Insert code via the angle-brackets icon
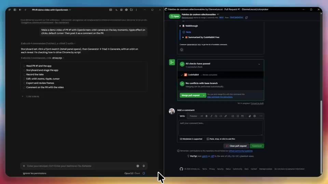The image size is (328, 184). (221, 116)
